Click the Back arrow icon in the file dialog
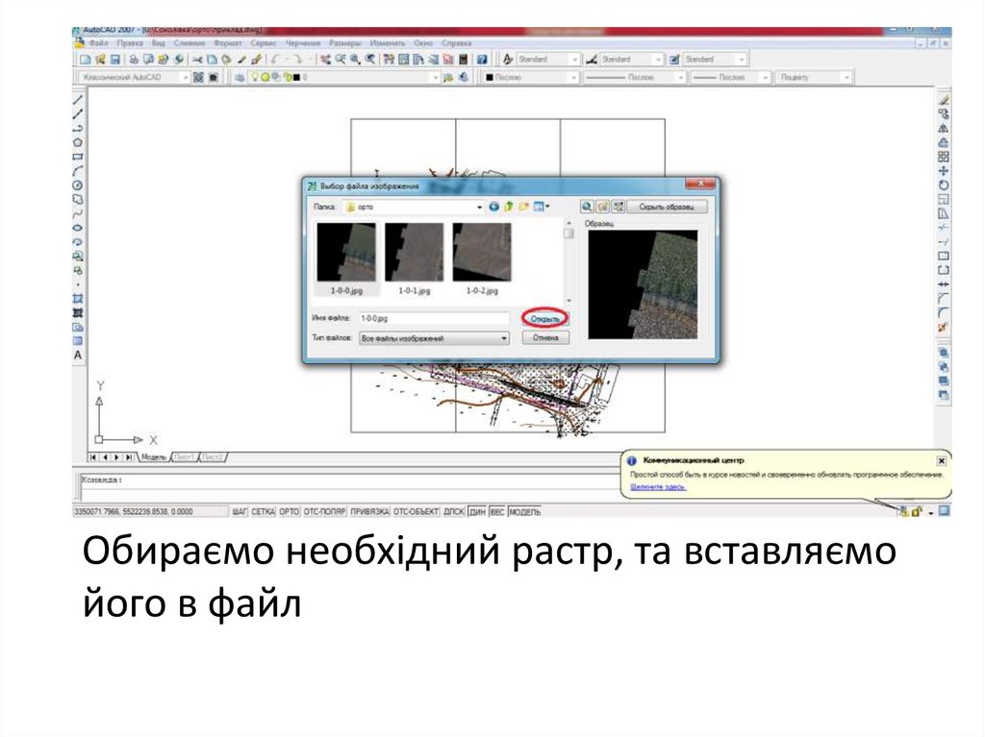The width and height of the screenshot is (985, 737). click(x=493, y=207)
